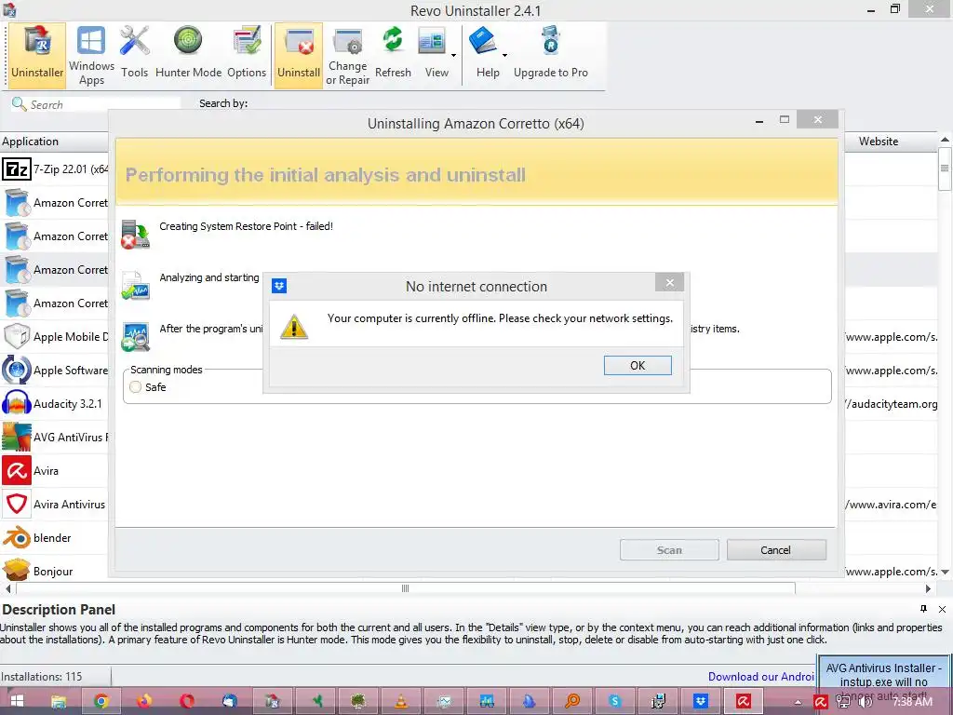Click the Installations: 115 status text
The height and width of the screenshot is (715, 953).
pos(41,677)
